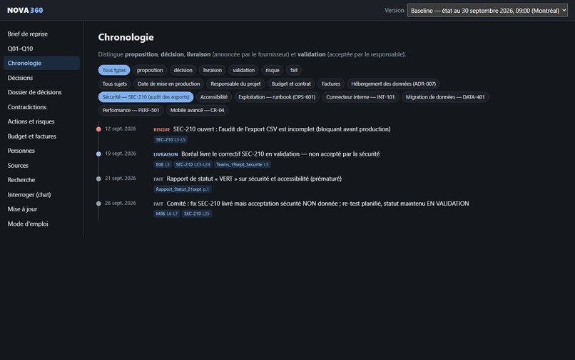Filter subject Responsable du projet

click(x=235, y=84)
